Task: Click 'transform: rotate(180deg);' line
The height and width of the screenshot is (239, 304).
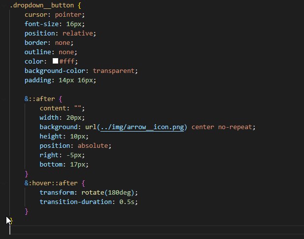Action: point(89,193)
